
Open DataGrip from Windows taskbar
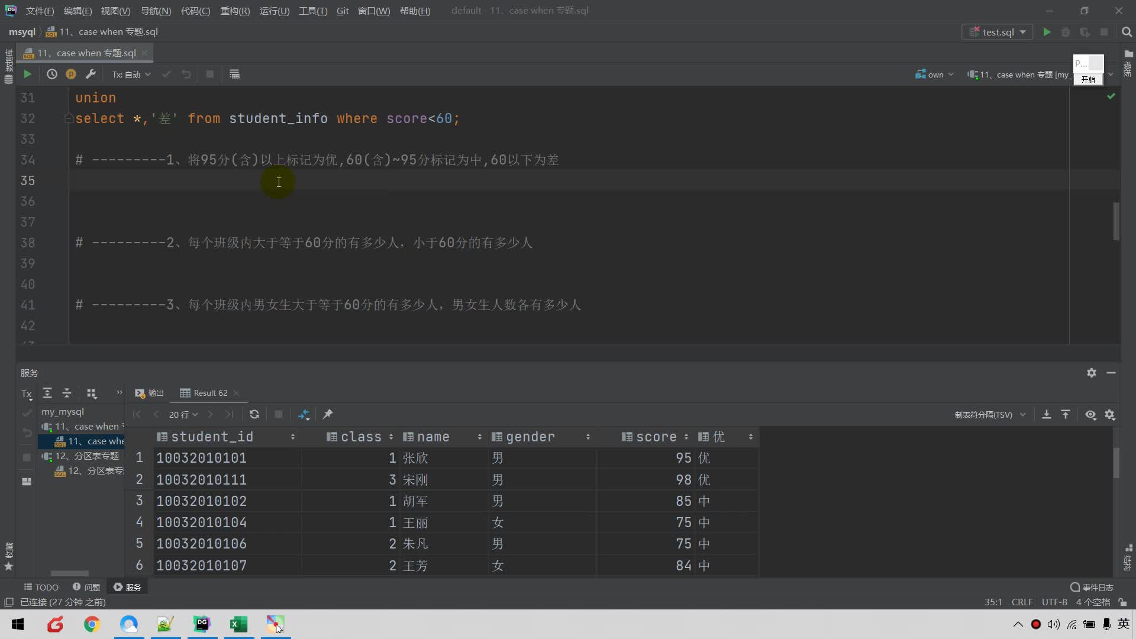pyautogui.click(x=202, y=624)
